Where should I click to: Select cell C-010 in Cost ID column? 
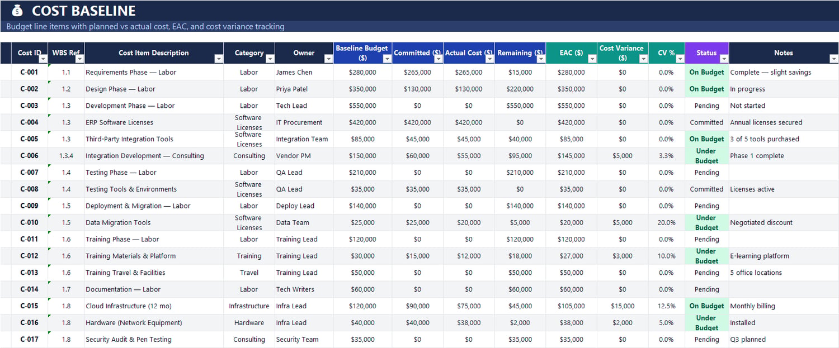(x=30, y=222)
